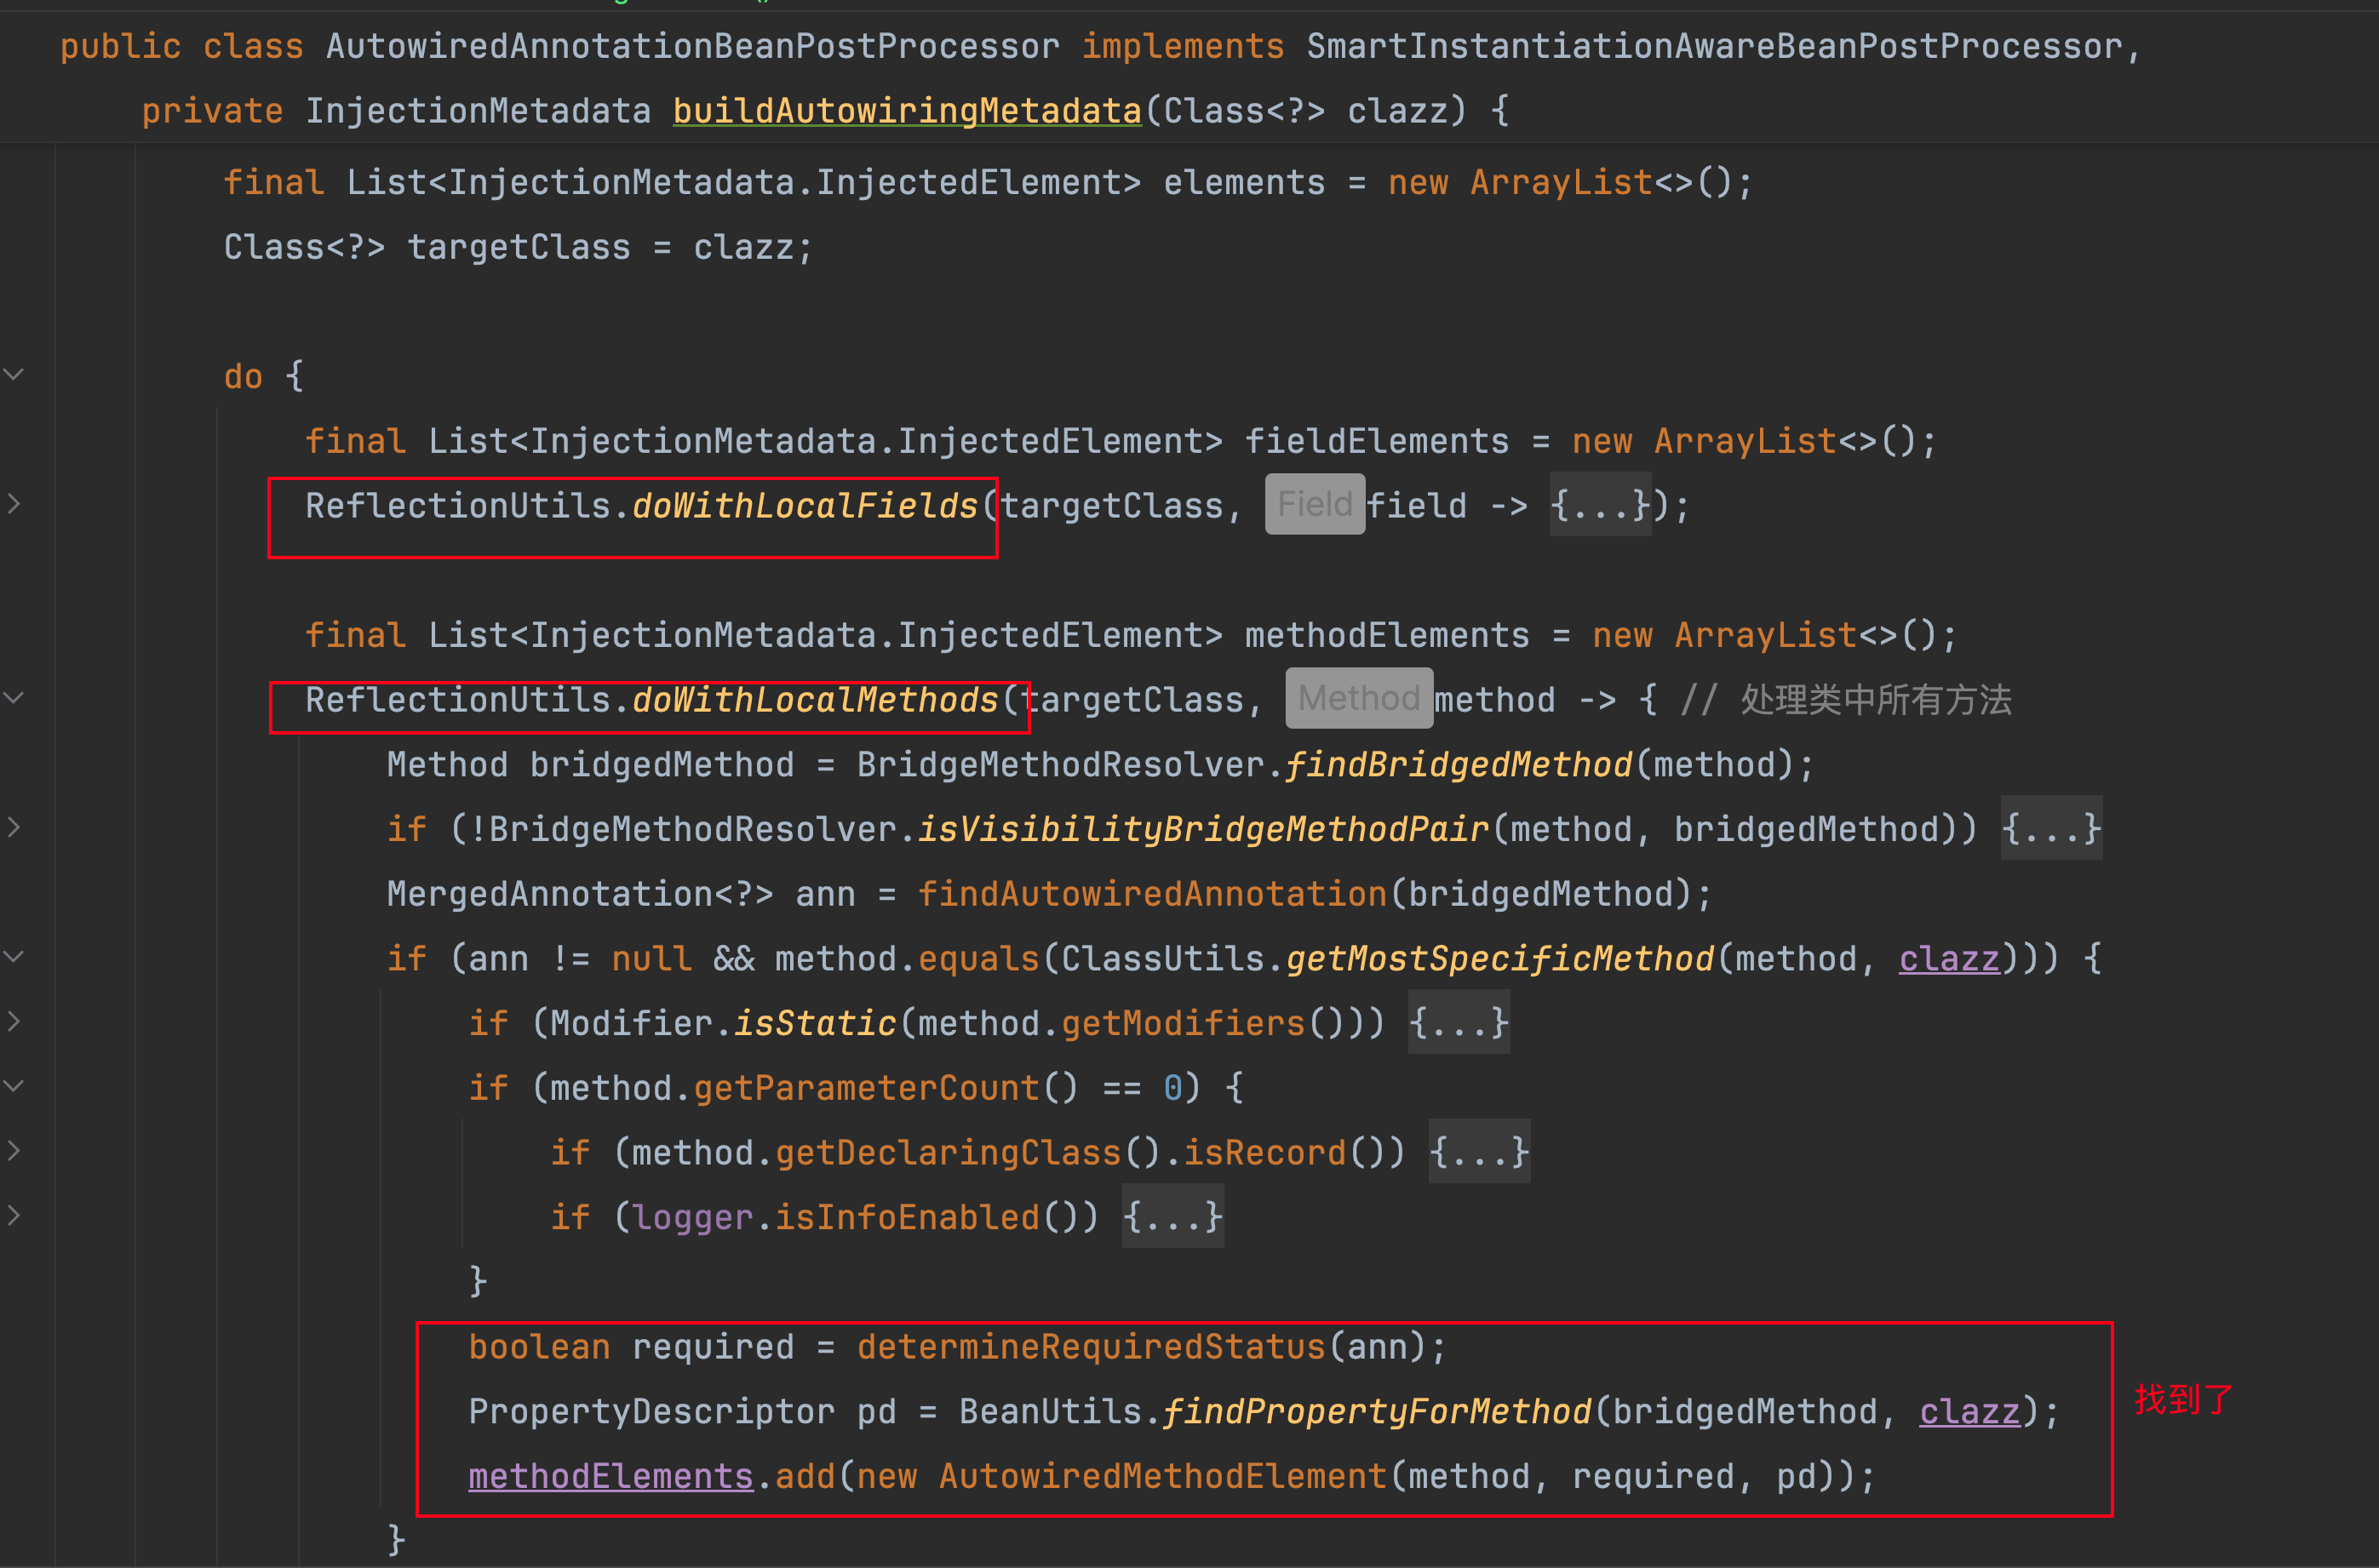Click folded {...} after isVisibilityBridgeMethodPair condition
The width and height of the screenshot is (2379, 1568).
tap(2051, 828)
